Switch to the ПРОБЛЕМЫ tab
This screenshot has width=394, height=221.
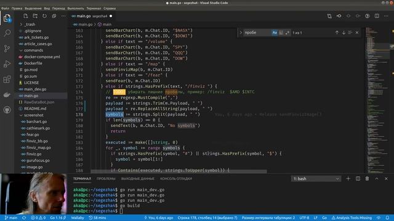coord(106,179)
